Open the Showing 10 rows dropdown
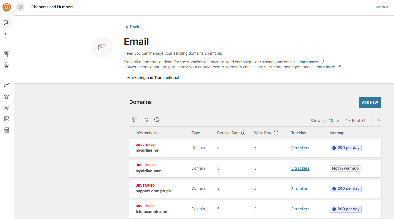The image size is (394, 219). [334, 121]
